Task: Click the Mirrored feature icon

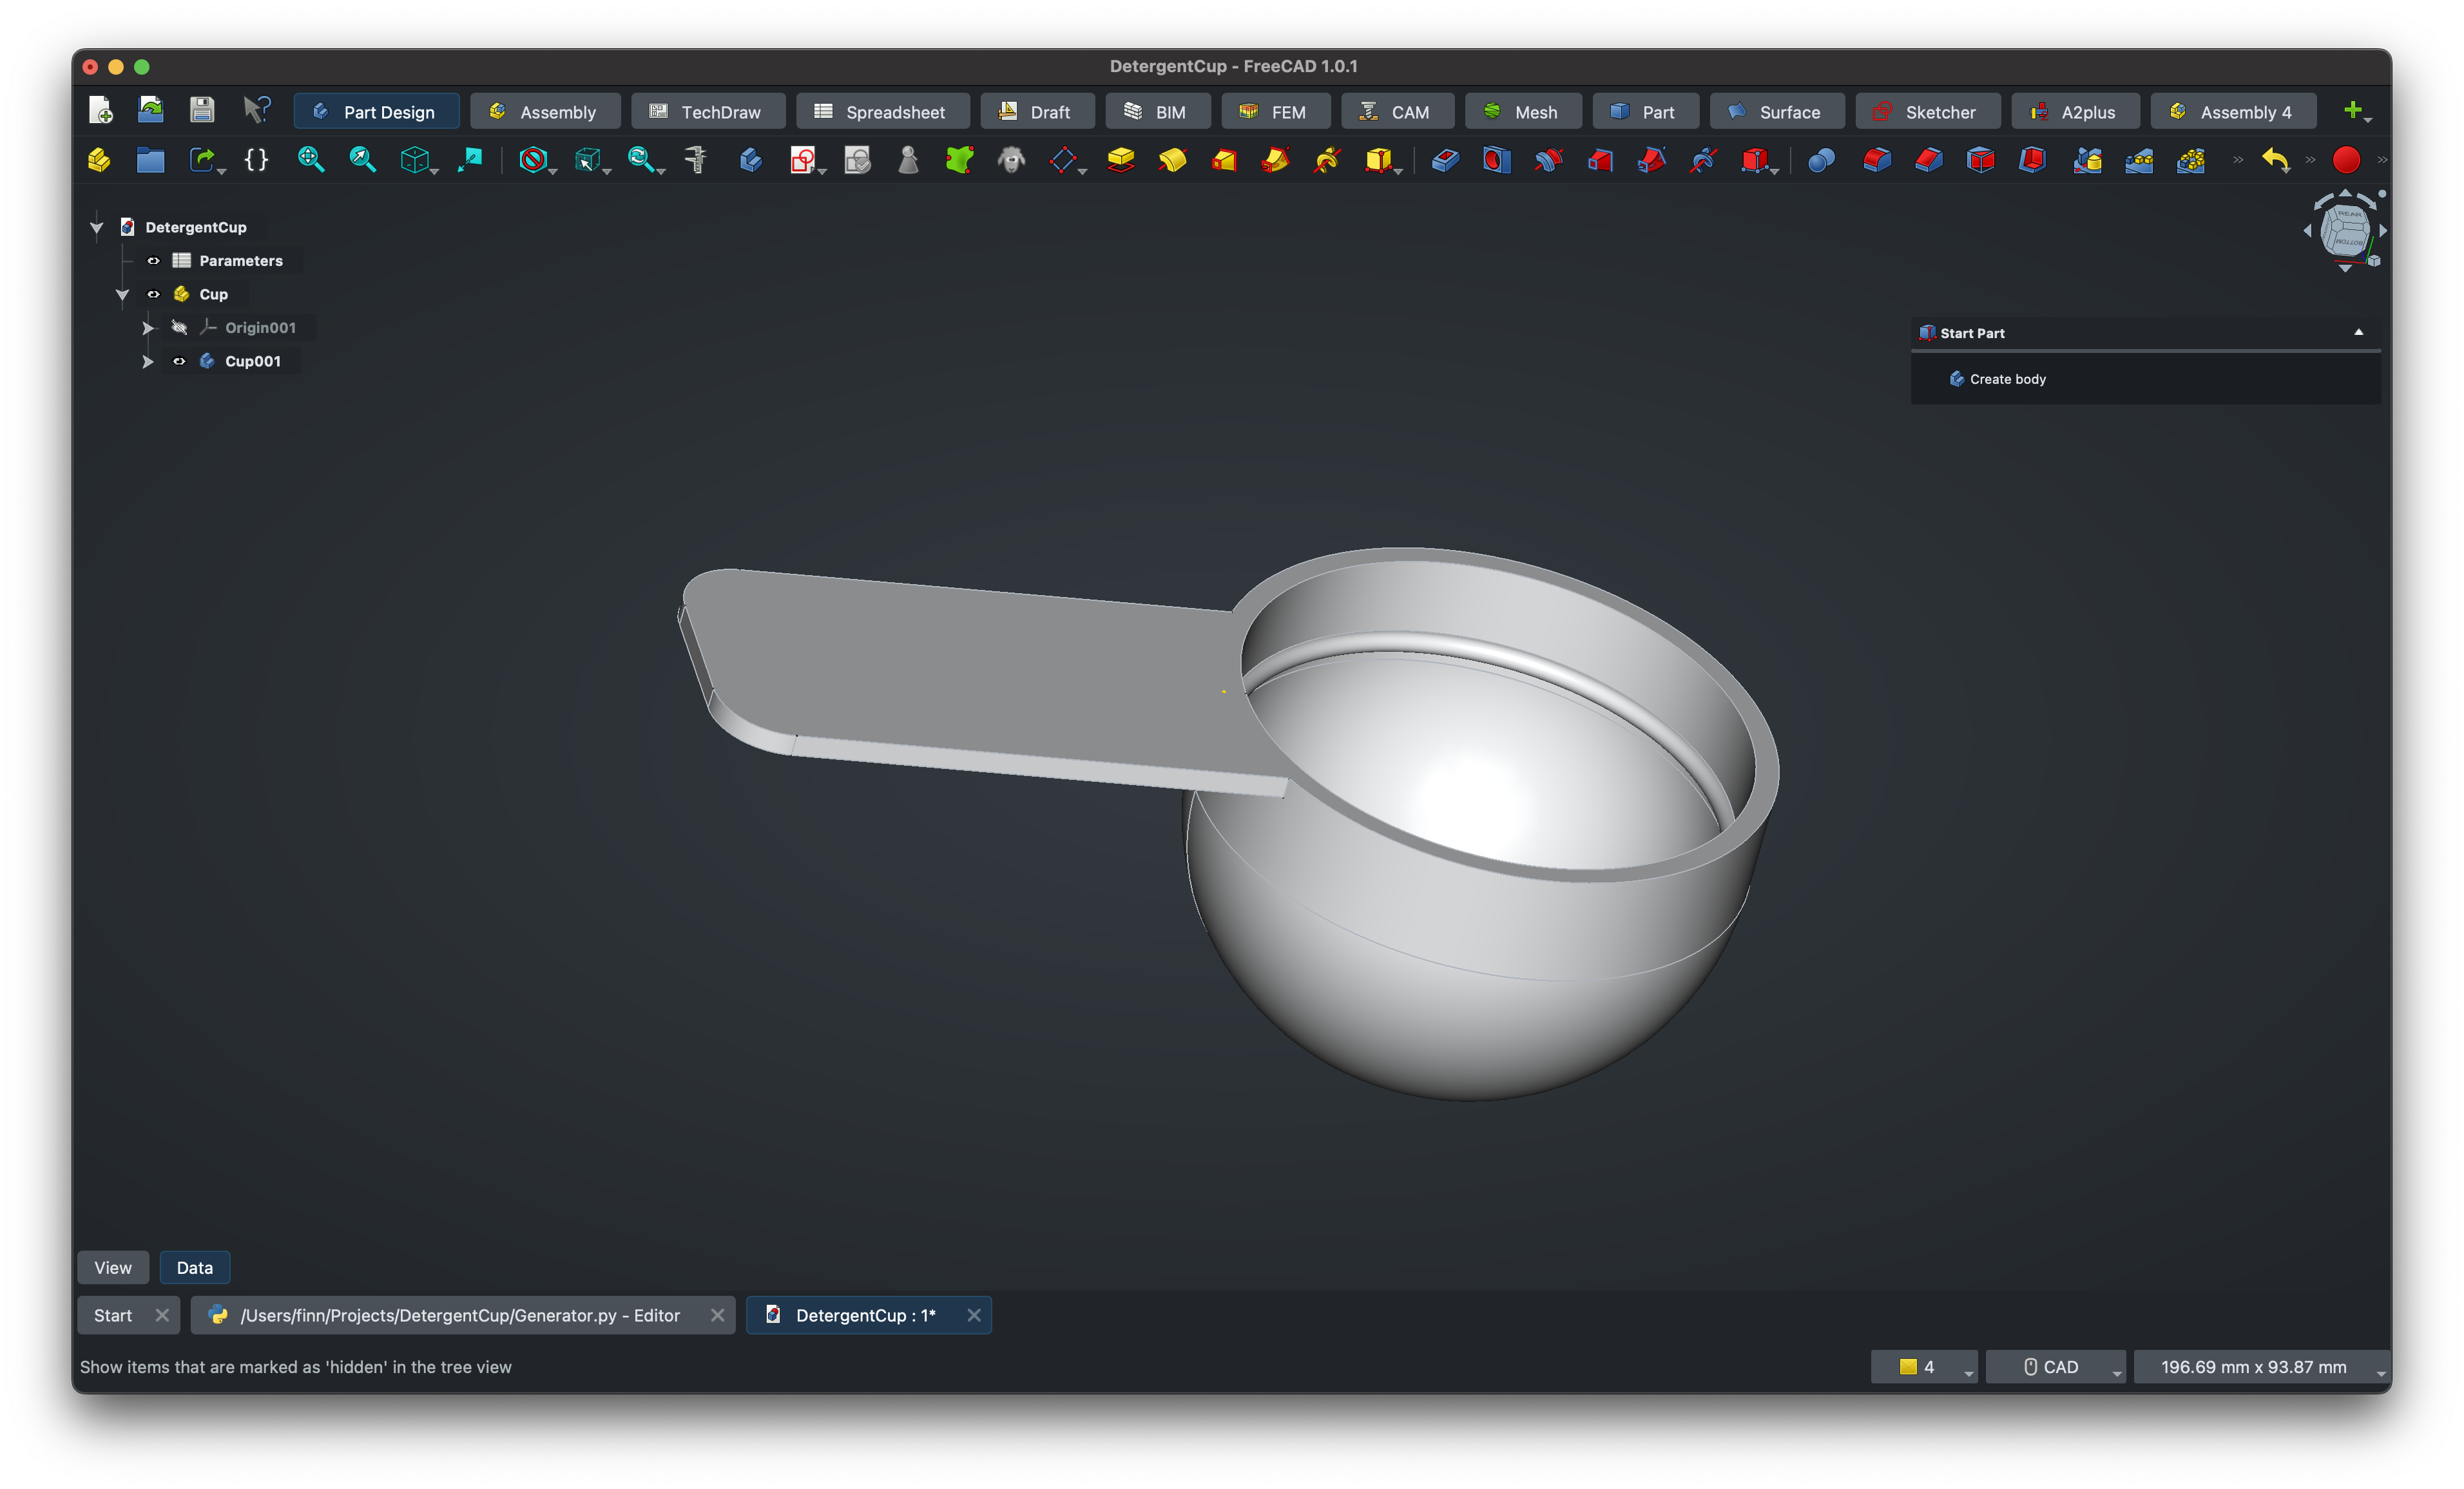Action: (2087, 160)
